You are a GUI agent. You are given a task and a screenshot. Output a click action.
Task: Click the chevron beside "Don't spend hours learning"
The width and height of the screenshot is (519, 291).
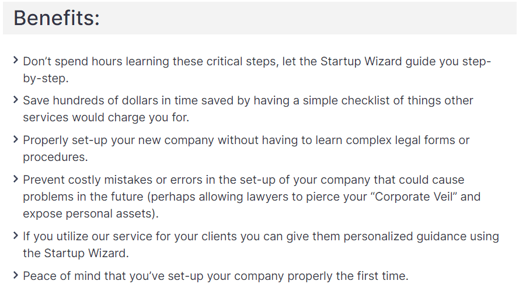(x=16, y=61)
